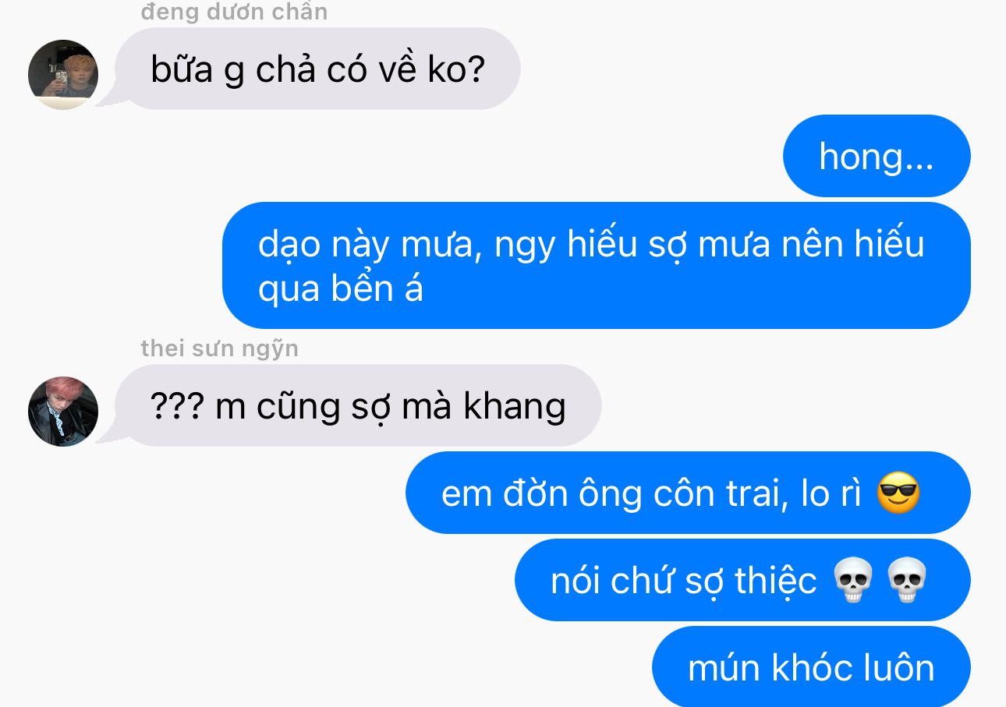Image resolution: width=1006 pixels, height=707 pixels.
Task: Open thei sưn ngỹn's pink-haired avatar
Action: pyautogui.click(x=63, y=412)
